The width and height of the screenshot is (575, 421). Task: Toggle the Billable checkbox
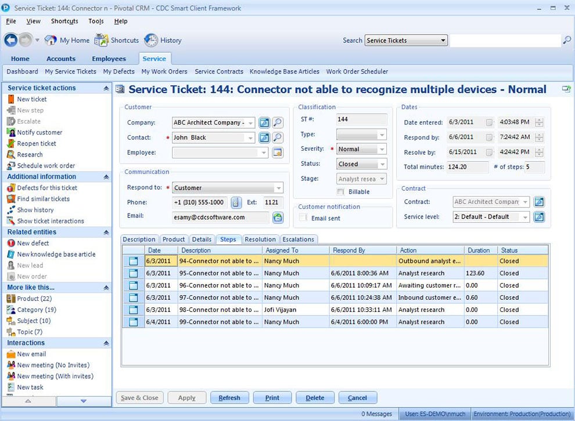tap(341, 192)
